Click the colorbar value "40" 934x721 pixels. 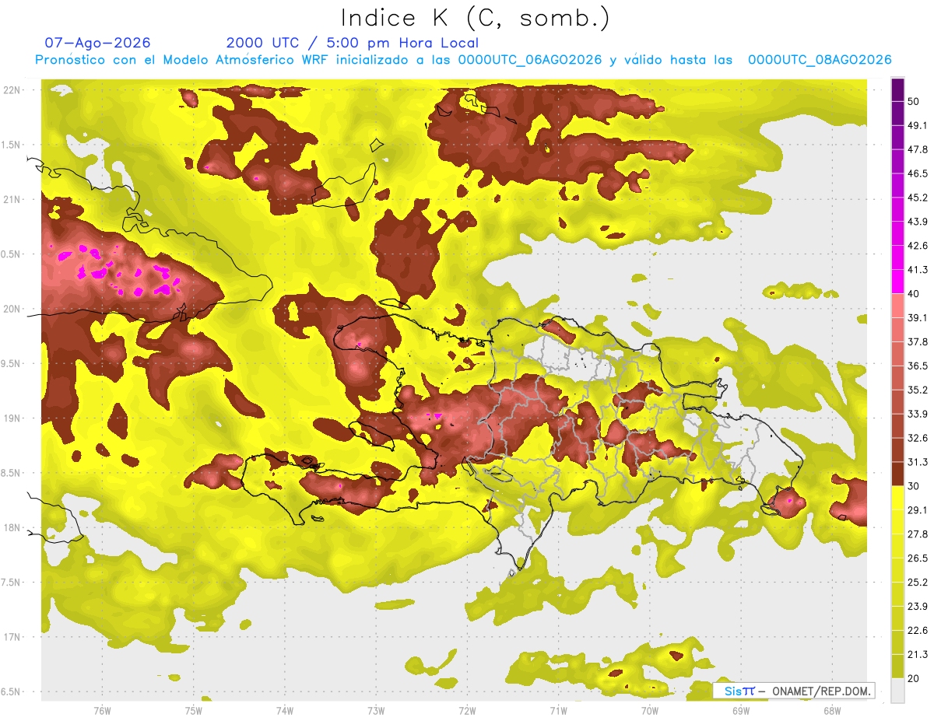pyautogui.click(x=914, y=294)
